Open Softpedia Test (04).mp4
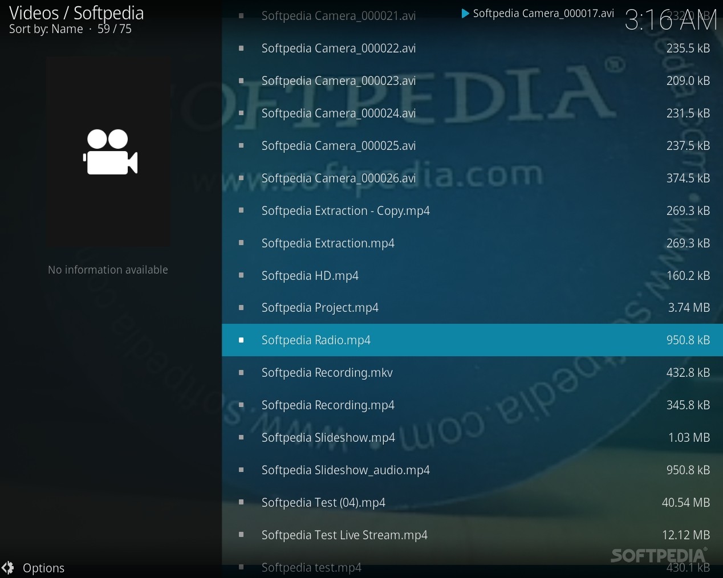The image size is (723, 578). 472,503
